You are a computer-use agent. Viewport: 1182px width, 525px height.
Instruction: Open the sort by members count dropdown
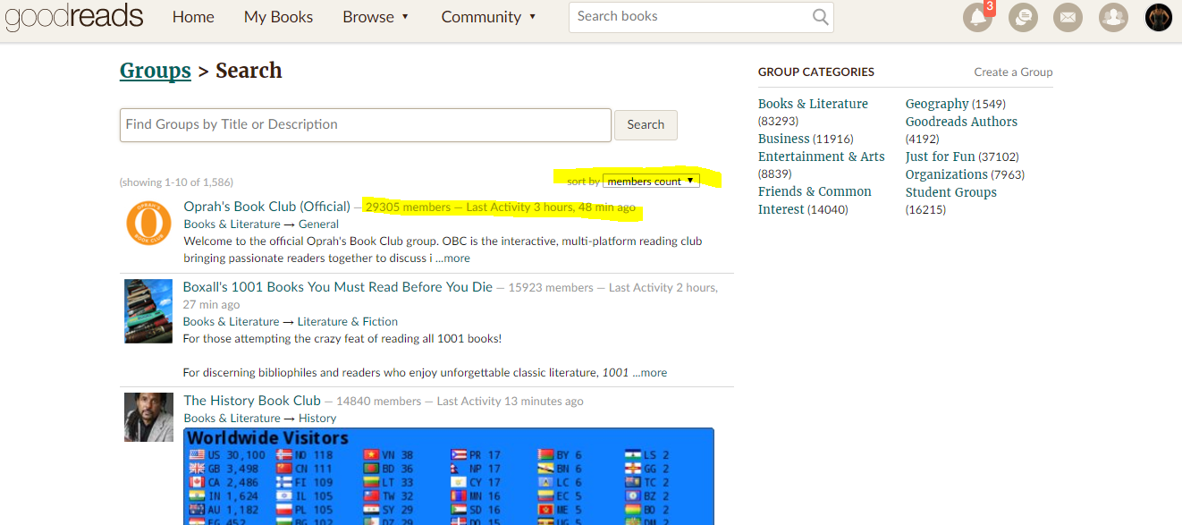(651, 181)
